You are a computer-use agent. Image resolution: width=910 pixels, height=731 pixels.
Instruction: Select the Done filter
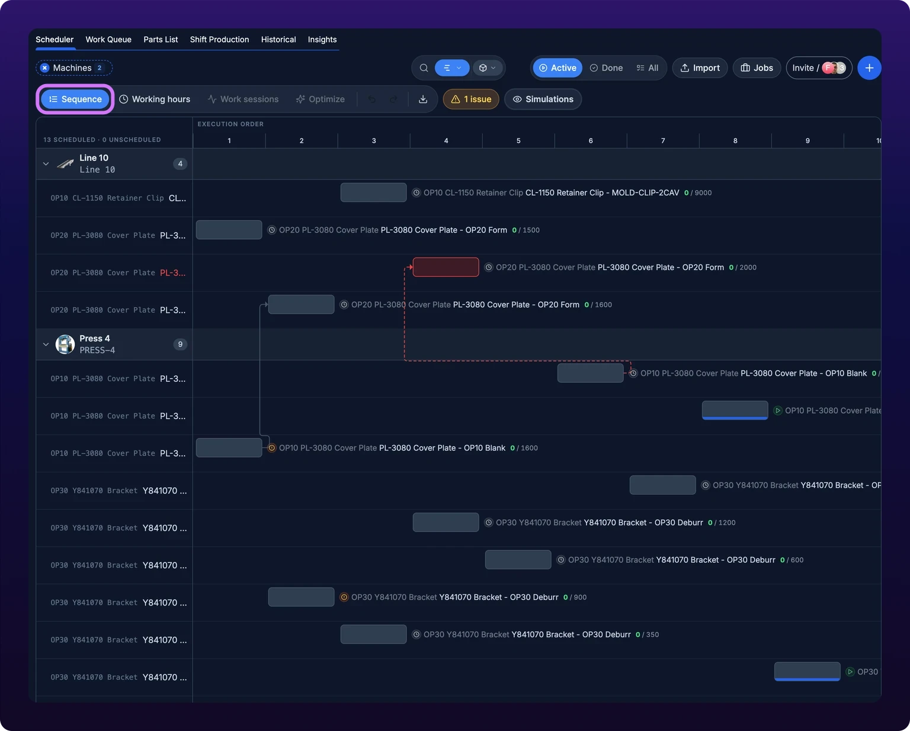pos(607,68)
